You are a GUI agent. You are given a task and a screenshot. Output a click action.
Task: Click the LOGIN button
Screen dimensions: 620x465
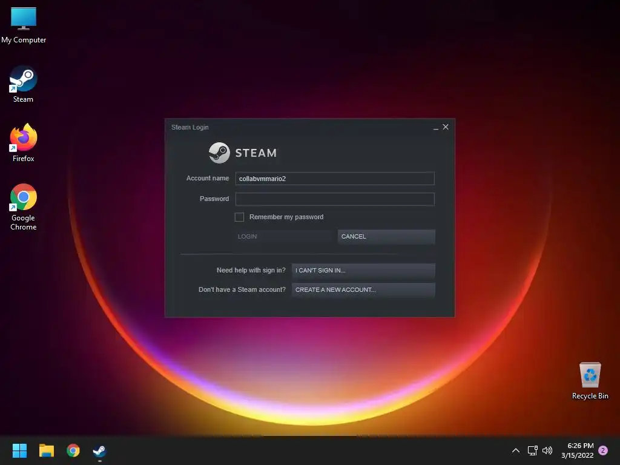(x=283, y=237)
